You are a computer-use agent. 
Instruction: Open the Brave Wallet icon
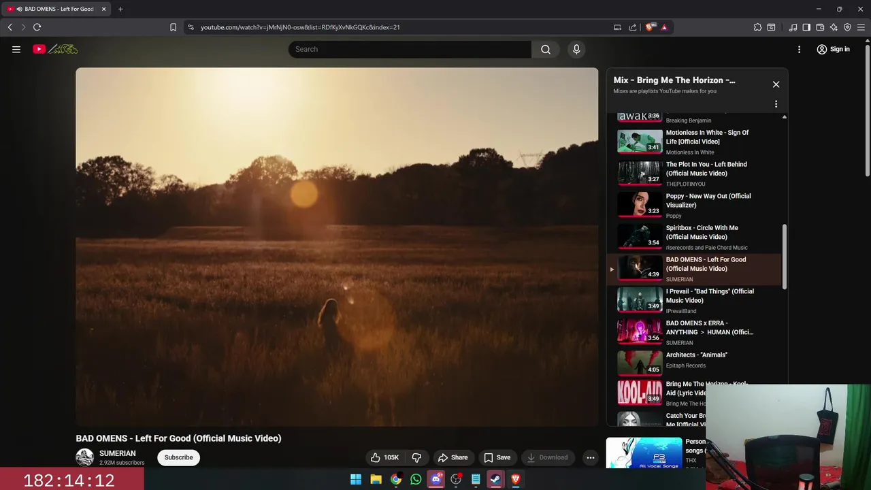click(820, 27)
